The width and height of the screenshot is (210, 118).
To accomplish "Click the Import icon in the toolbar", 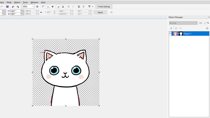I will pos(13,7).
